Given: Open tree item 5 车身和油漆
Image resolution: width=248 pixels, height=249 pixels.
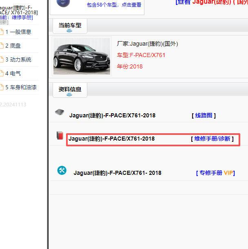Looking at the screenshot, I should coord(21,87).
